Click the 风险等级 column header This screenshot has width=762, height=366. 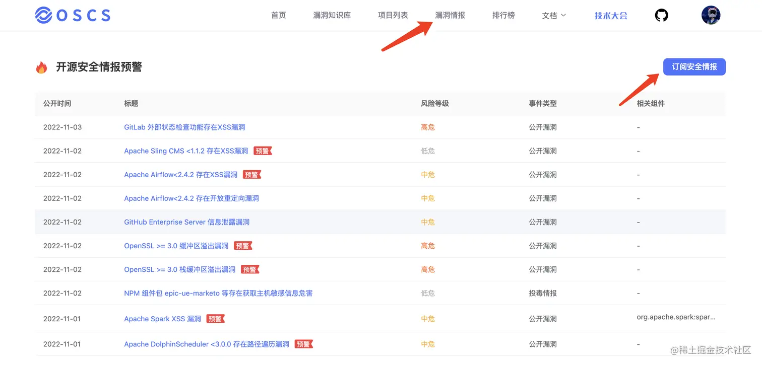coord(434,103)
